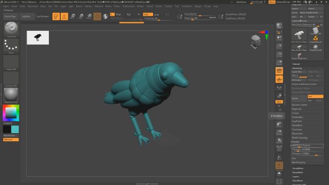Image resolution: width=329 pixels, height=185 pixels.
Task: Open the Texture Off slot
Action: click(x=11, y=79)
